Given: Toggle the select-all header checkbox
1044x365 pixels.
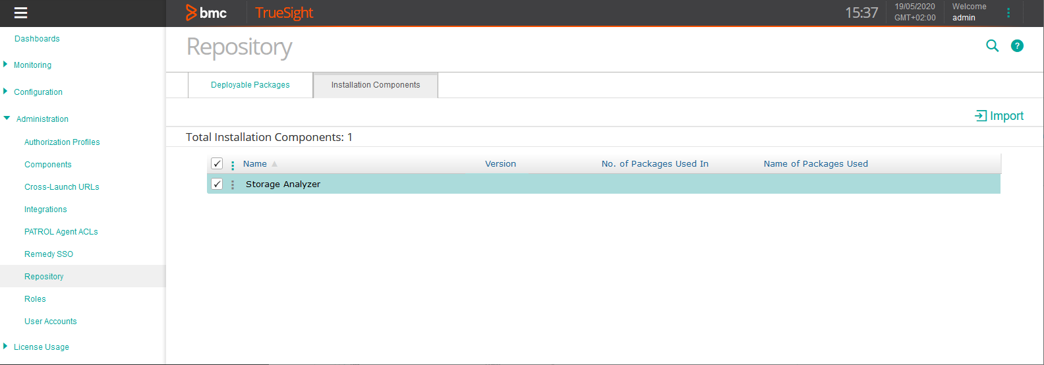Looking at the screenshot, I should [x=217, y=163].
